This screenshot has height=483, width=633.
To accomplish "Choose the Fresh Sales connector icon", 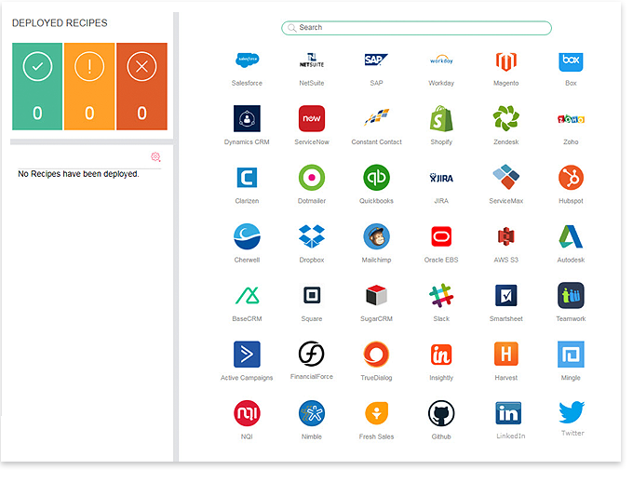I will click(376, 413).
